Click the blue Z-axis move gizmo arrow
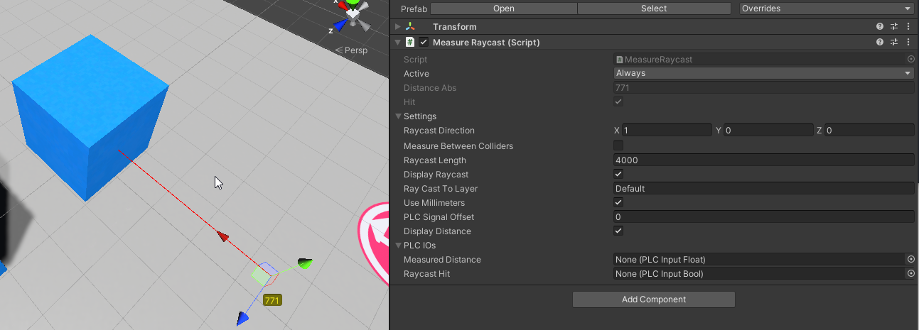Viewport: 919px width, 330px height. (244, 318)
